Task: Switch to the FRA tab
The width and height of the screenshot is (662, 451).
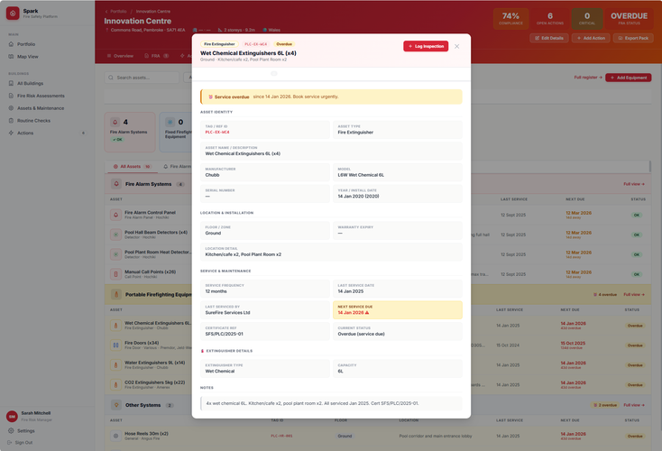Action: [157, 56]
